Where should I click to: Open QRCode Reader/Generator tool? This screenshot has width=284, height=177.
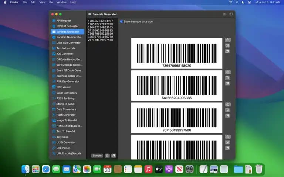pyautogui.click(x=67, y=59)
